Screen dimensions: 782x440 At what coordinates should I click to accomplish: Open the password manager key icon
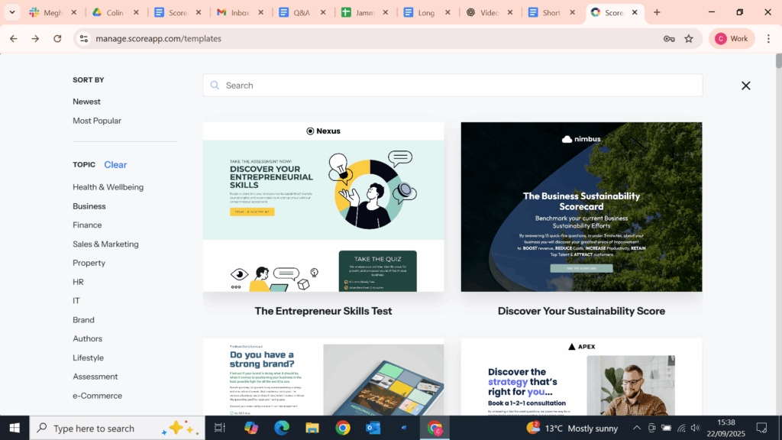tap(668, 38)
